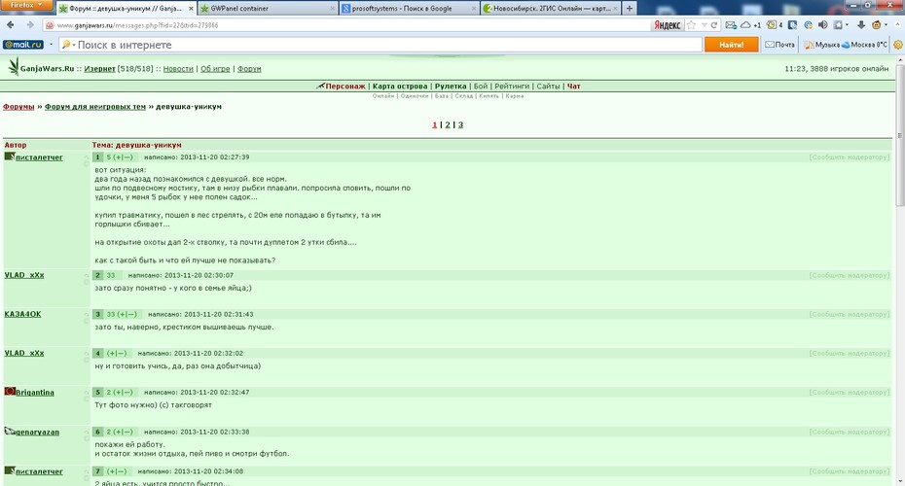Open a new browser tab
The height and width of the screenshot is (486, 905).
[x=629, y=9]
